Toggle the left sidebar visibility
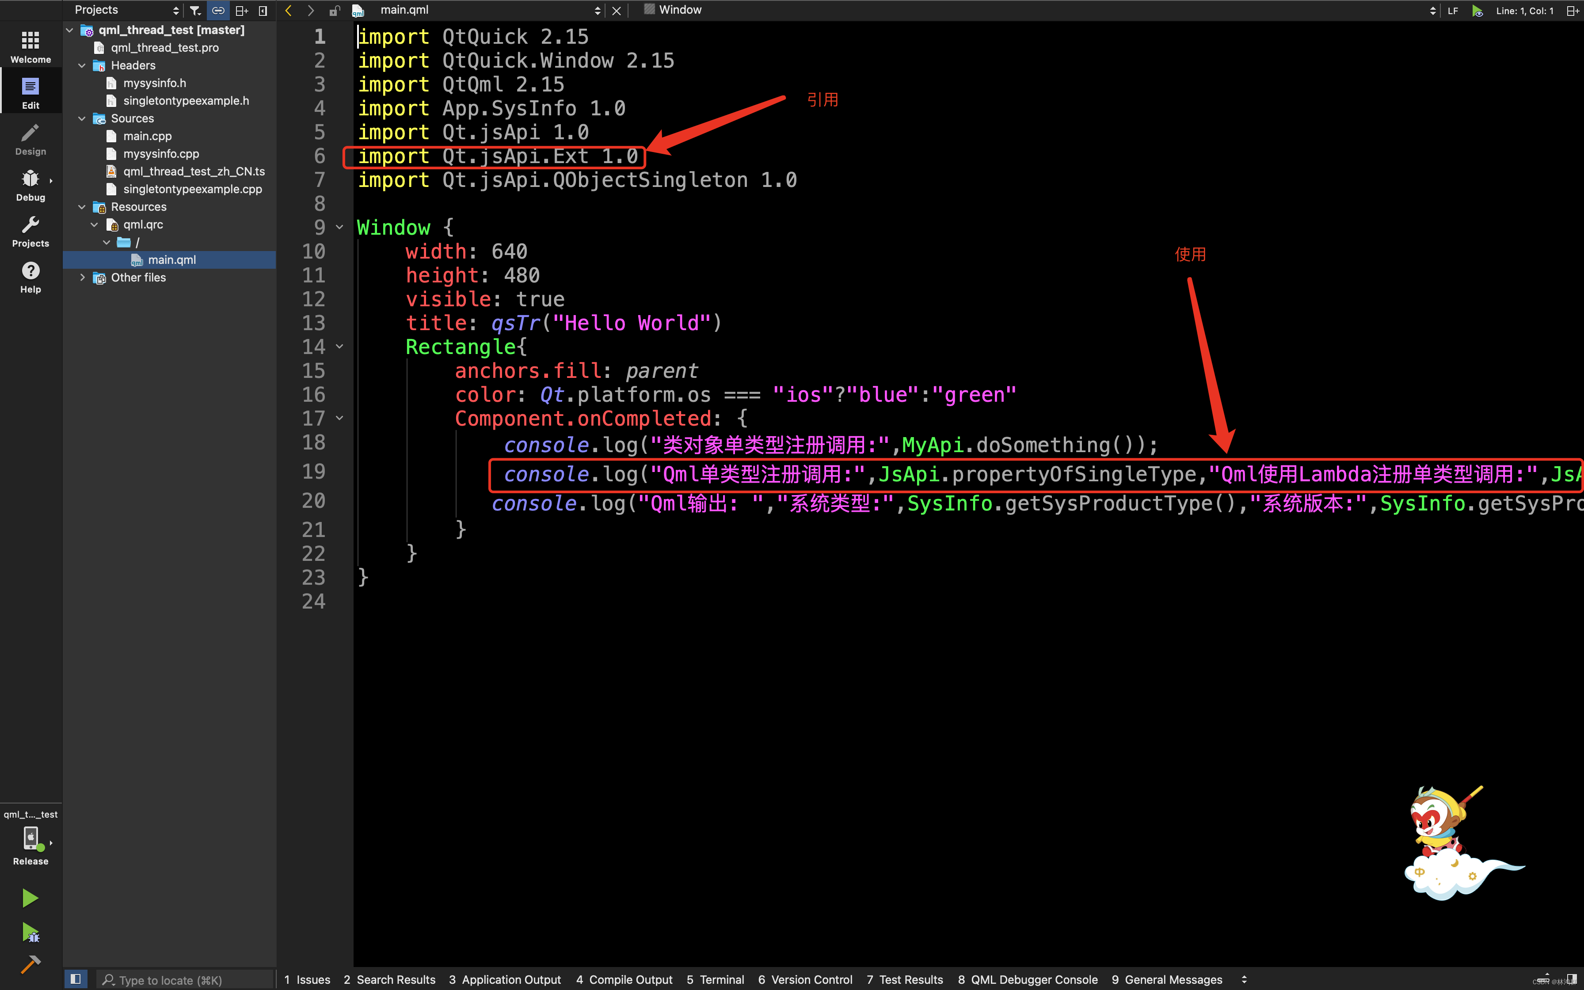Viewport: 1584px width, 990px height. 76,979
